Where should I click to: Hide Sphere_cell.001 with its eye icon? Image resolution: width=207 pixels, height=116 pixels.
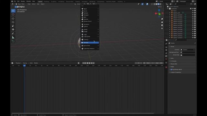193,15
